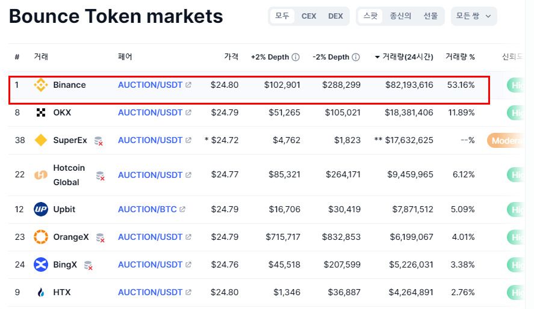Open the 모든 쌍 pairs dropdown
534x309 pixels.
coord(473,16)
